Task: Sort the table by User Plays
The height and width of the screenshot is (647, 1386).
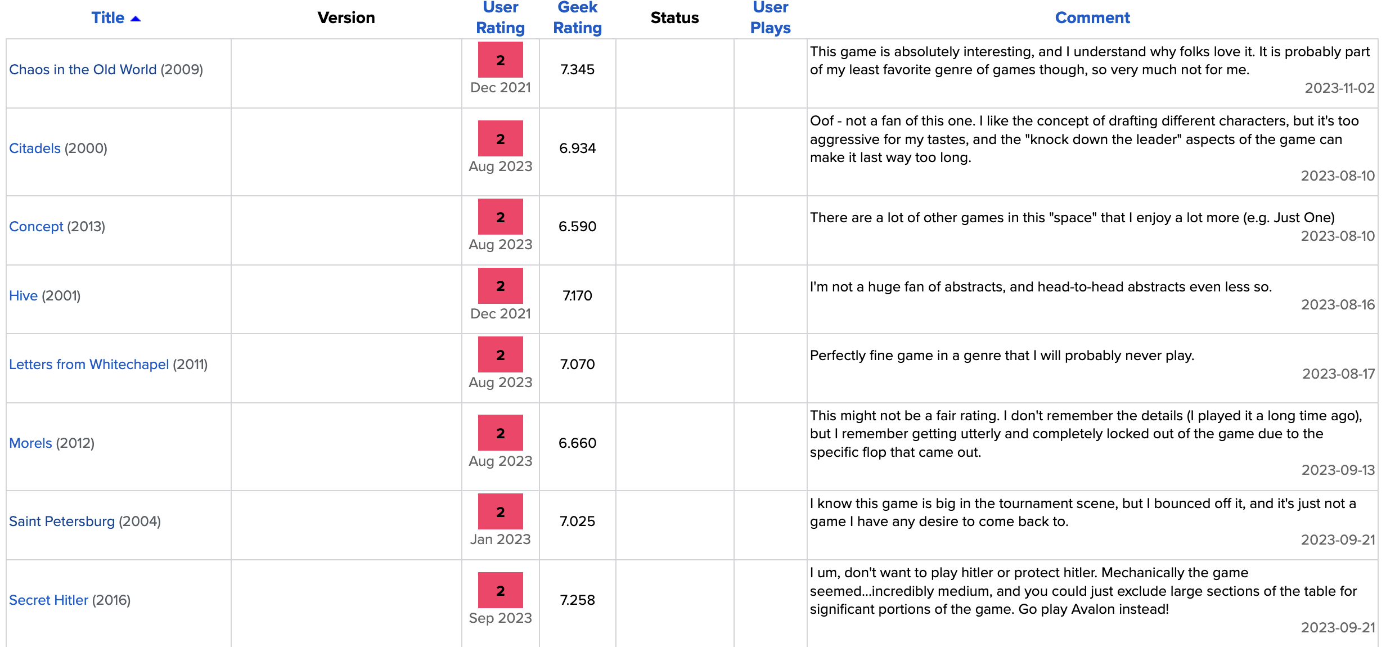Action: [771, 17]
